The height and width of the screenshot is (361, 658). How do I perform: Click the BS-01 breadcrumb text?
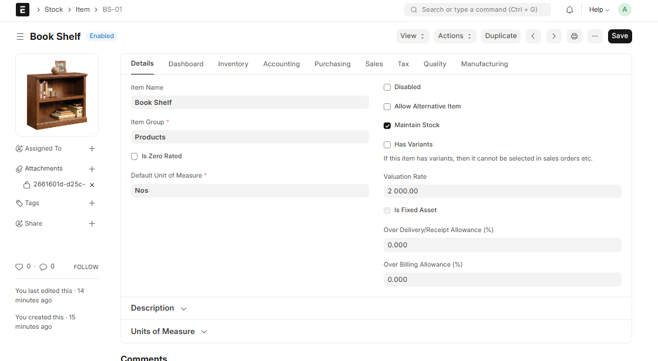point(112,9)
